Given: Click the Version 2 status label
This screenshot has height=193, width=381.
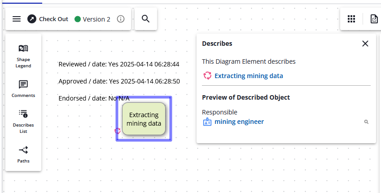Looking at the screenshot, I should [x=96, y=19].
